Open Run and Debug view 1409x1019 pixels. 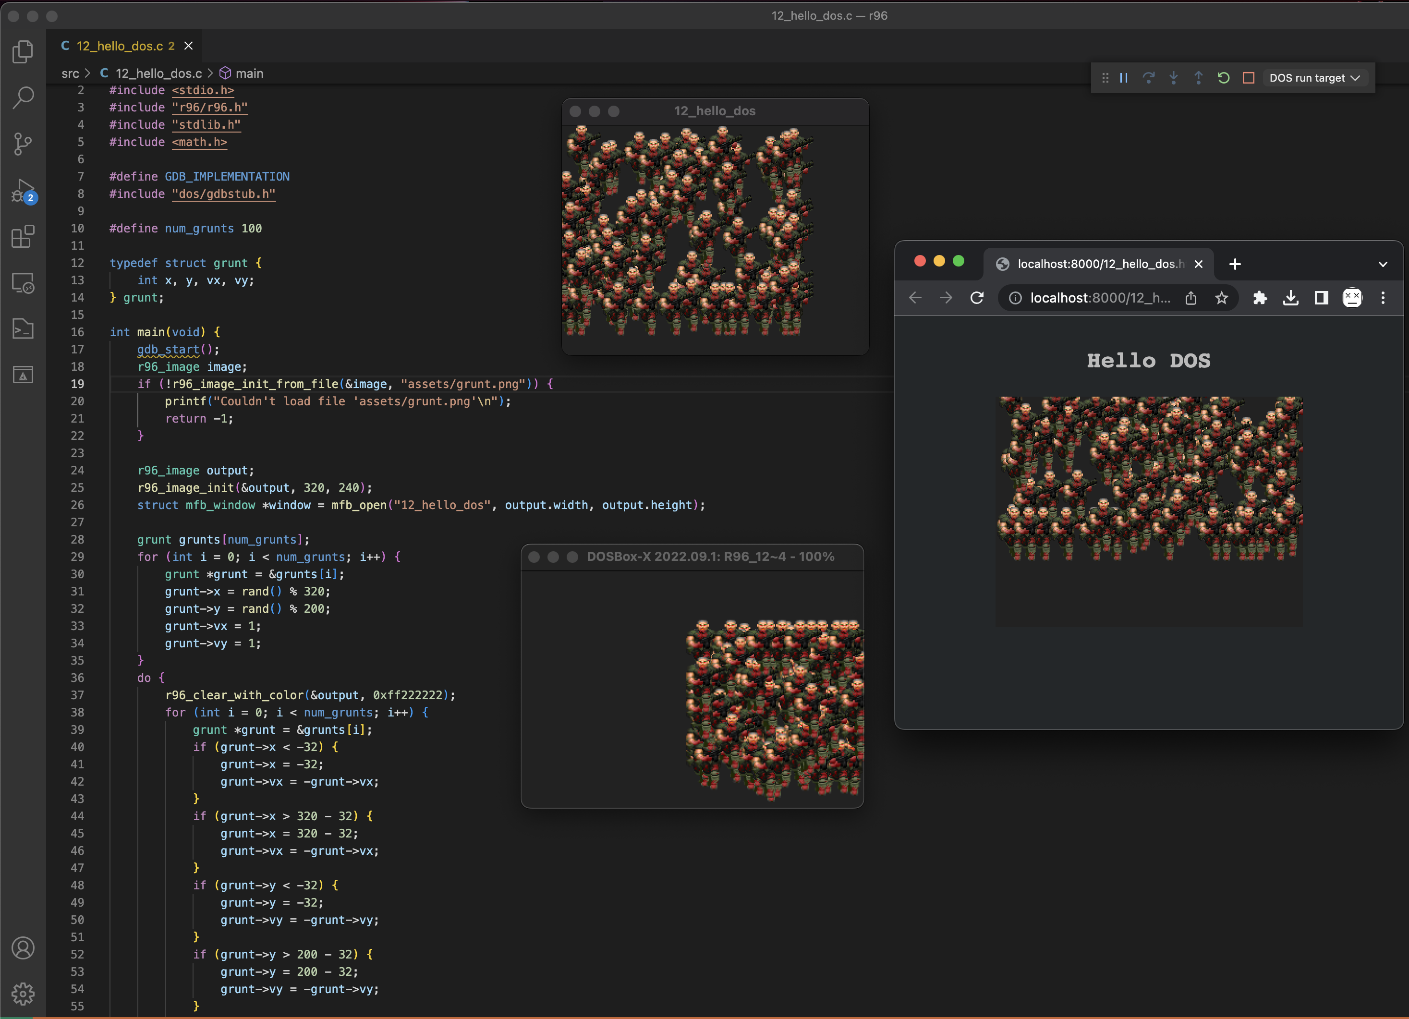tap(23, 190)
